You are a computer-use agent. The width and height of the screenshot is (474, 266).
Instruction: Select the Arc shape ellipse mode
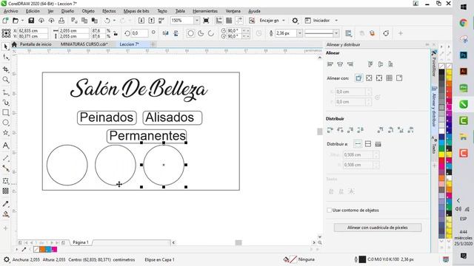pos(211,33)
